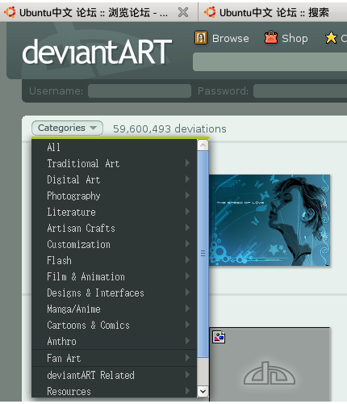Expand Literature submenu arrow
This screenshot has width=347, height=404.
187,212
